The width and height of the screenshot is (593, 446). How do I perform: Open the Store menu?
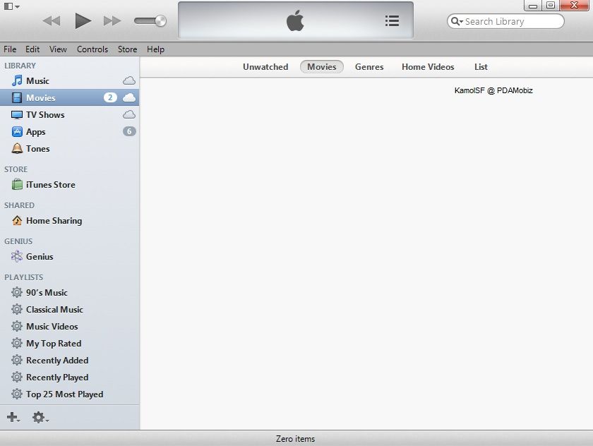pos(128,49)
